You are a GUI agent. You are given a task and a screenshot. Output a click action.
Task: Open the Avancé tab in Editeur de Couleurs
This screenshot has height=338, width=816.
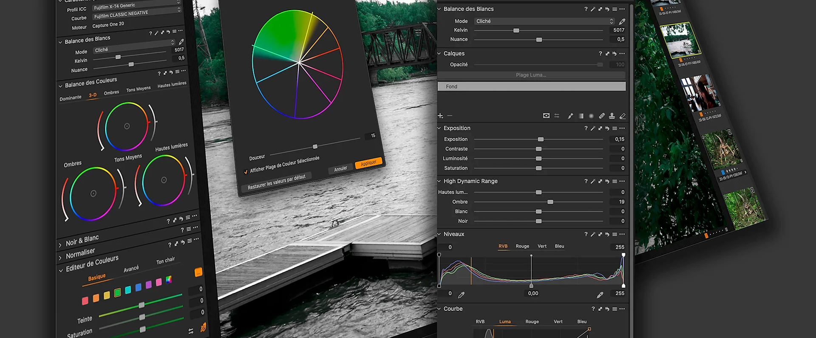131,269
